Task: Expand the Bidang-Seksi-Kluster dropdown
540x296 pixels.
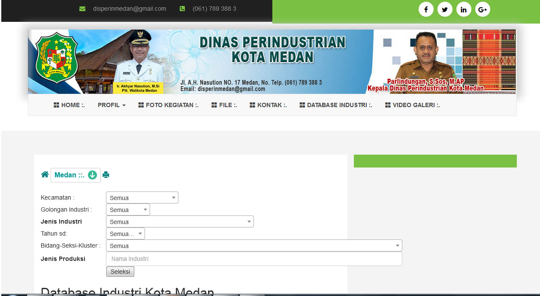Action: click(254, 246)
